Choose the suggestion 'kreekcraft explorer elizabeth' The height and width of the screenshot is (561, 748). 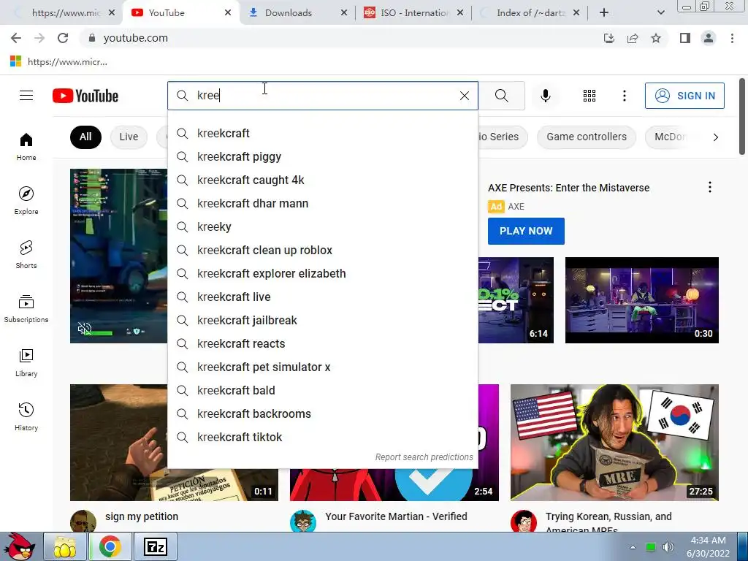pos(322,273)
